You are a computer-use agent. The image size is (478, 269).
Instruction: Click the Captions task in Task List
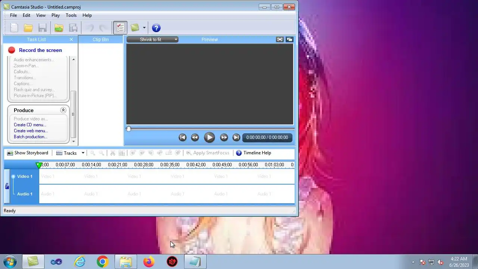click(x=23, y=84)
